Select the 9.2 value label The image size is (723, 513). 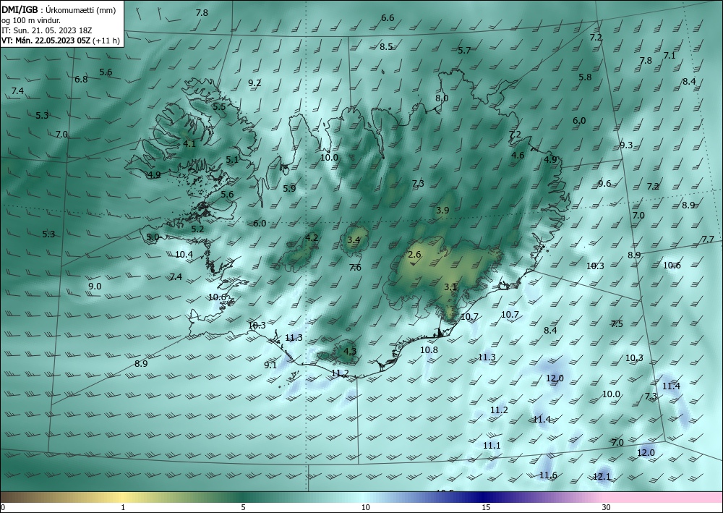coord(254,83)
